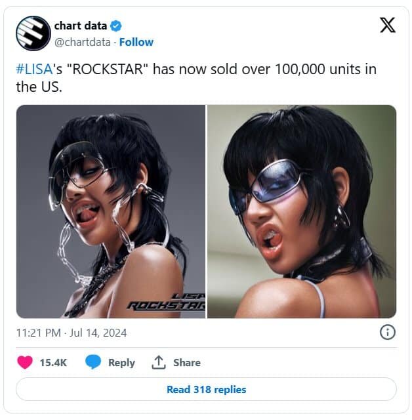Open the ROCKSTAR cover art image
The height and width of the screenshot is (420, 412).
pos(111,211)
